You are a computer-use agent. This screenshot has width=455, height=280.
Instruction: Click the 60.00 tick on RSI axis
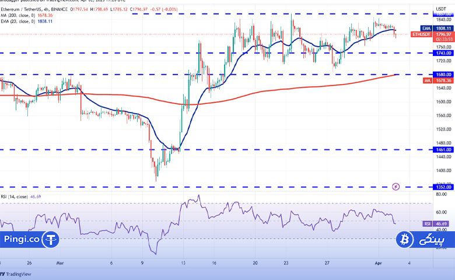(442, 212)
